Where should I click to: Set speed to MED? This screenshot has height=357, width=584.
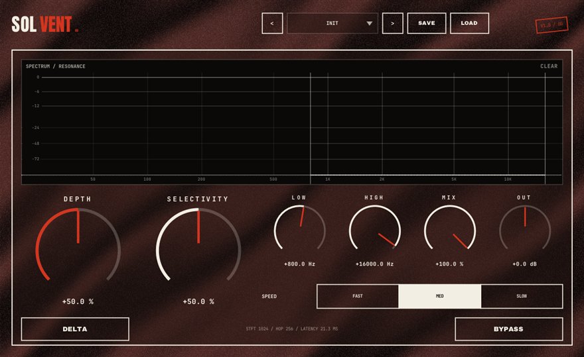click(440, 296)
